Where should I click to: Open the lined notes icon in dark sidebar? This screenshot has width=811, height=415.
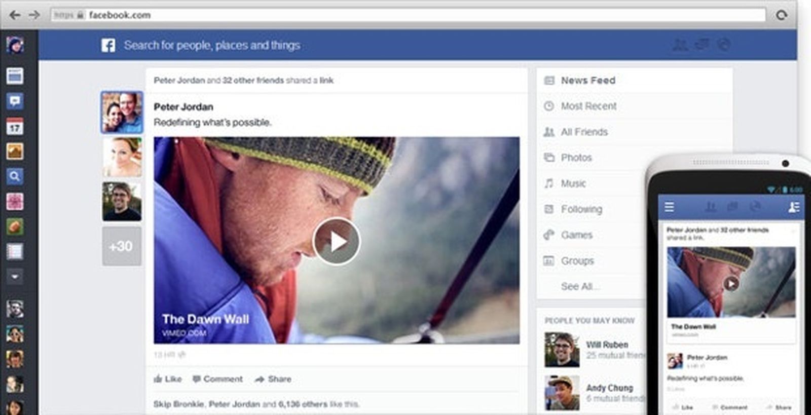(x=15, y=252)
